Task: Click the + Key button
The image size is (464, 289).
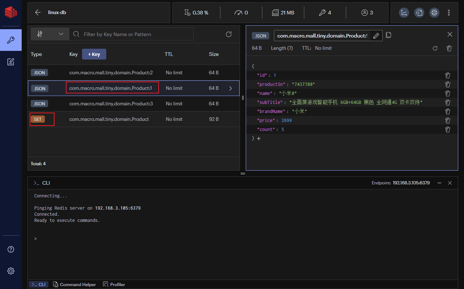Action: [94, 54]
